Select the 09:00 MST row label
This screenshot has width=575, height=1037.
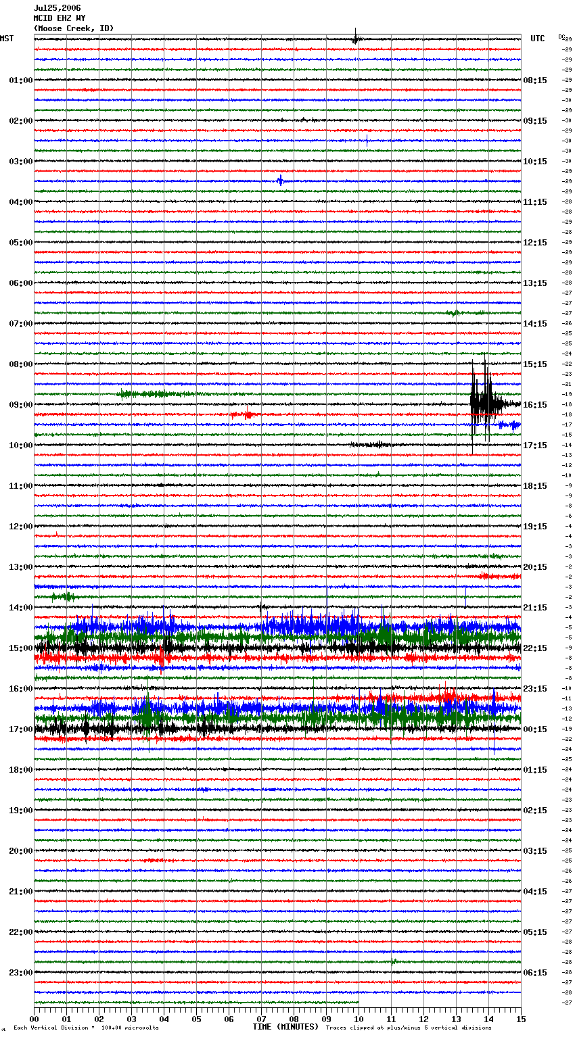[21, 405]
